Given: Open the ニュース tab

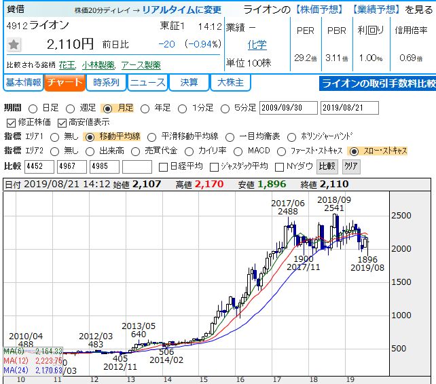Looking at the screenshot, I should click(x=147, y=83).
